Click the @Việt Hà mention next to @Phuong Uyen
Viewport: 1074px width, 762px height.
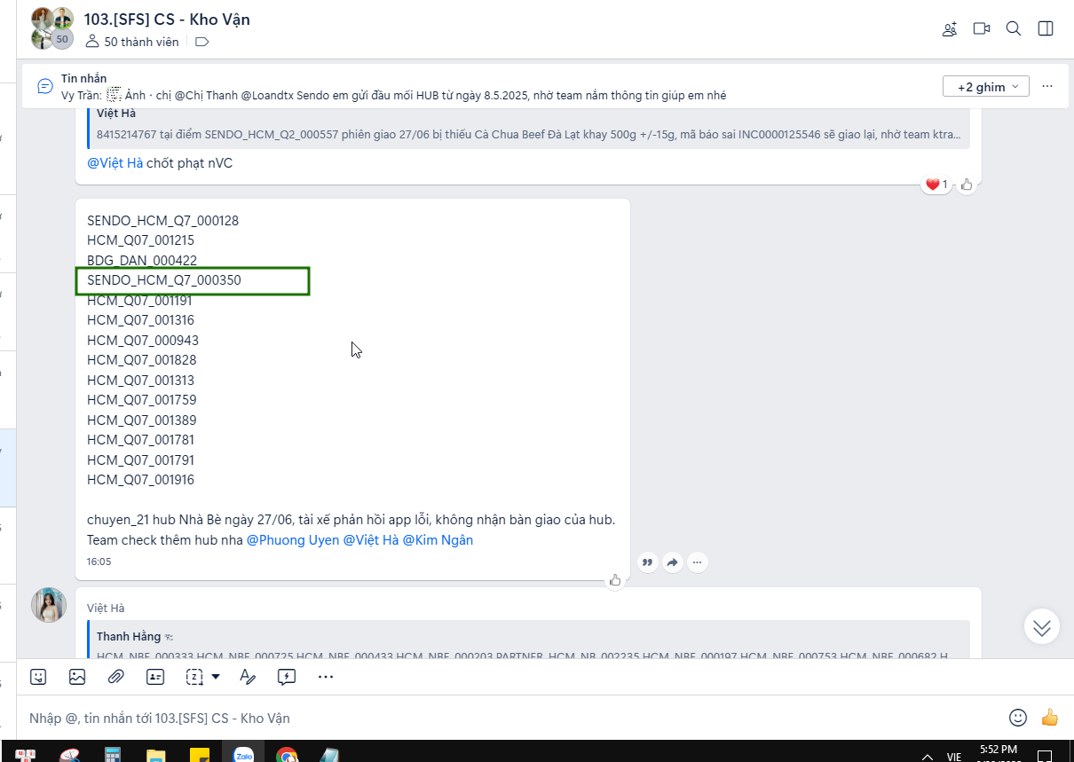click(371, 539)
